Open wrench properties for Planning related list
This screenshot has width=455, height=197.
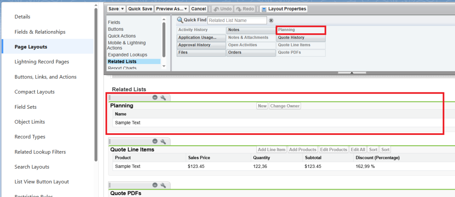tap(163, 98)
